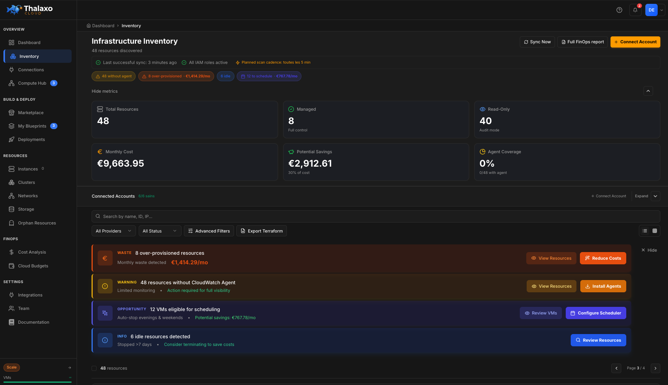The width and height of the screenshot is (668, 385).
Task: Select Inventory in the sidebar
Action: tap(38, 56)
